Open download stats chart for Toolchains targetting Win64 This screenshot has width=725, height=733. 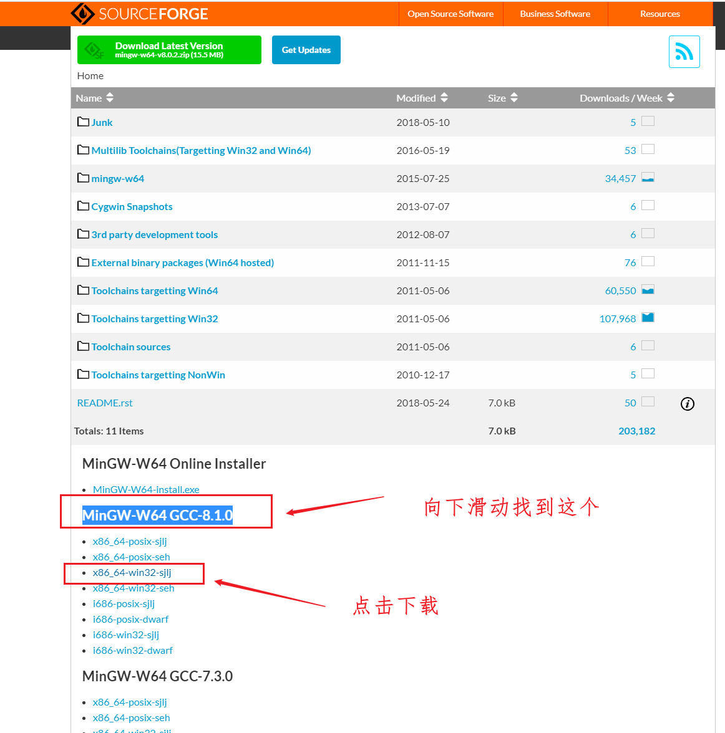(648, 290)
